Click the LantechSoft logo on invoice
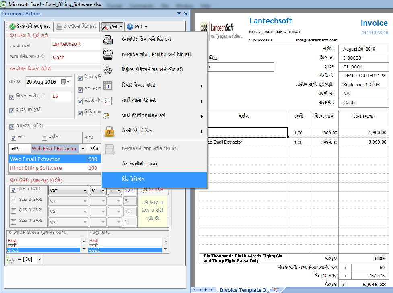Screen dimensions: 393x293 221,31
